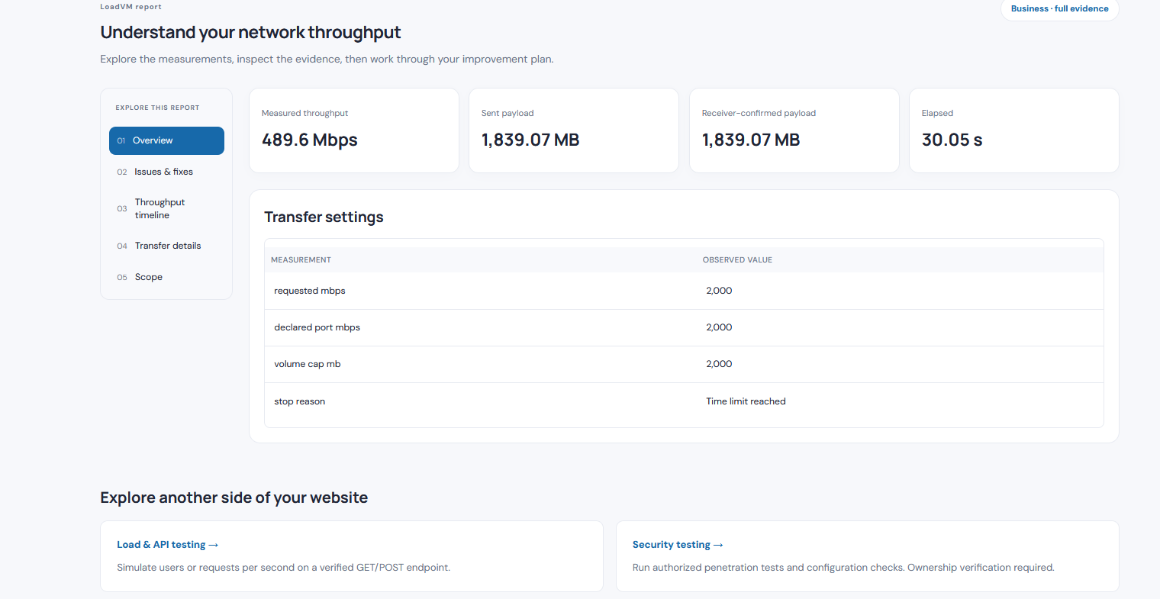Click the 'MEASUREMENT' column header
This screenshot has height=599, width=1160.
(x=301, y=260)
